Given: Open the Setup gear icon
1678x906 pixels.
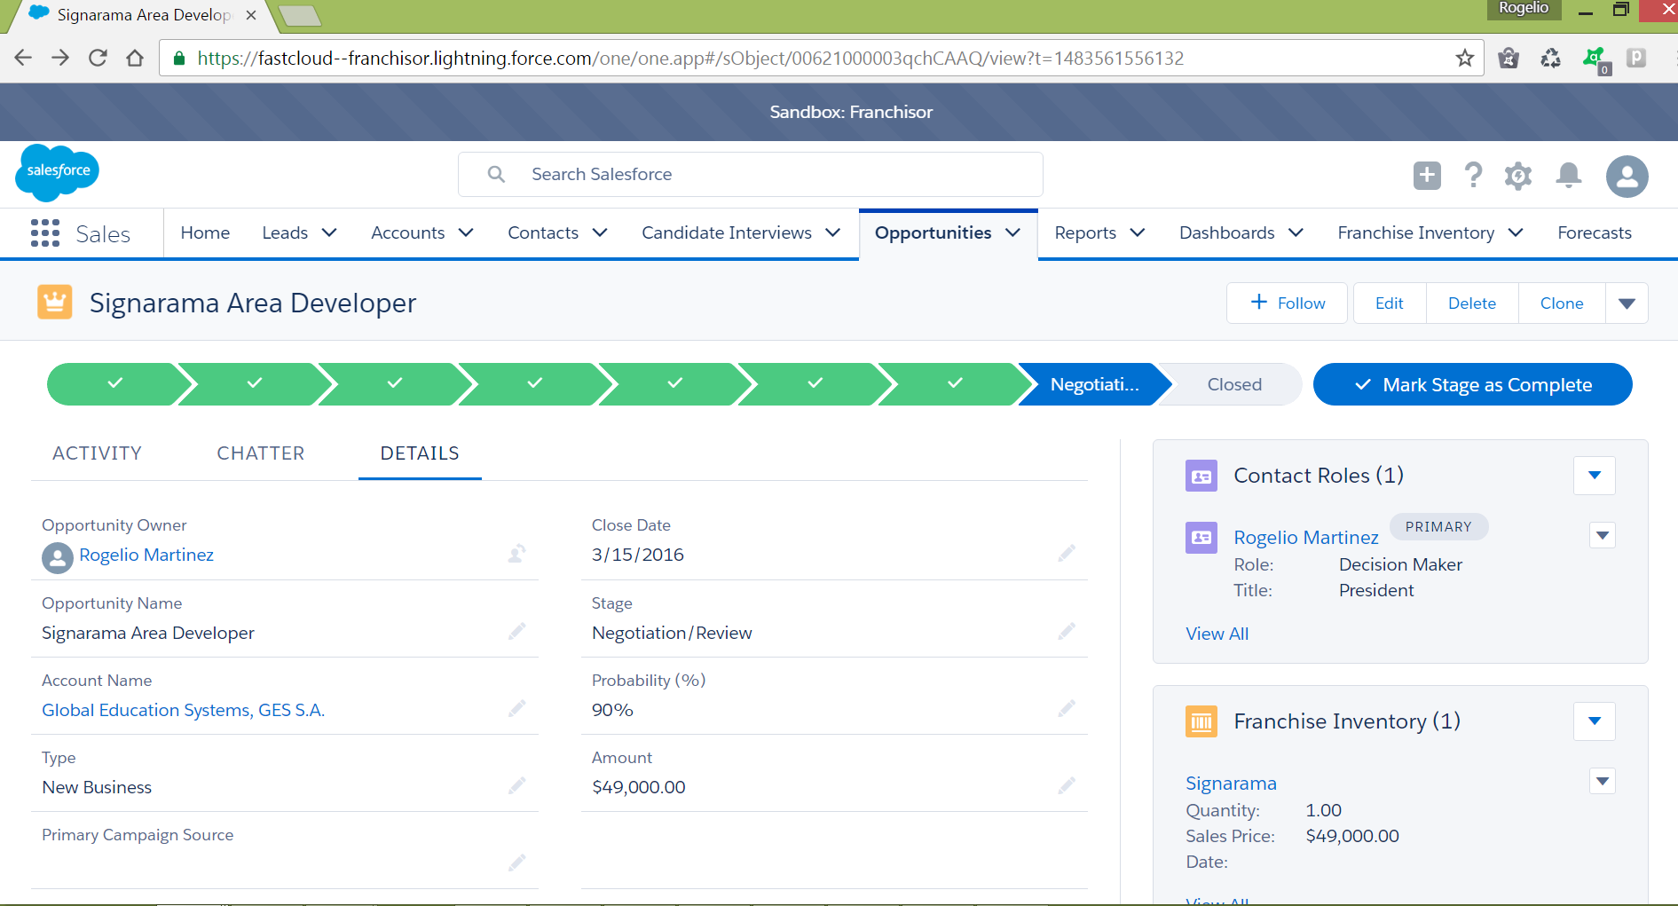Looking at the screenshot, I should (1518, 175).
